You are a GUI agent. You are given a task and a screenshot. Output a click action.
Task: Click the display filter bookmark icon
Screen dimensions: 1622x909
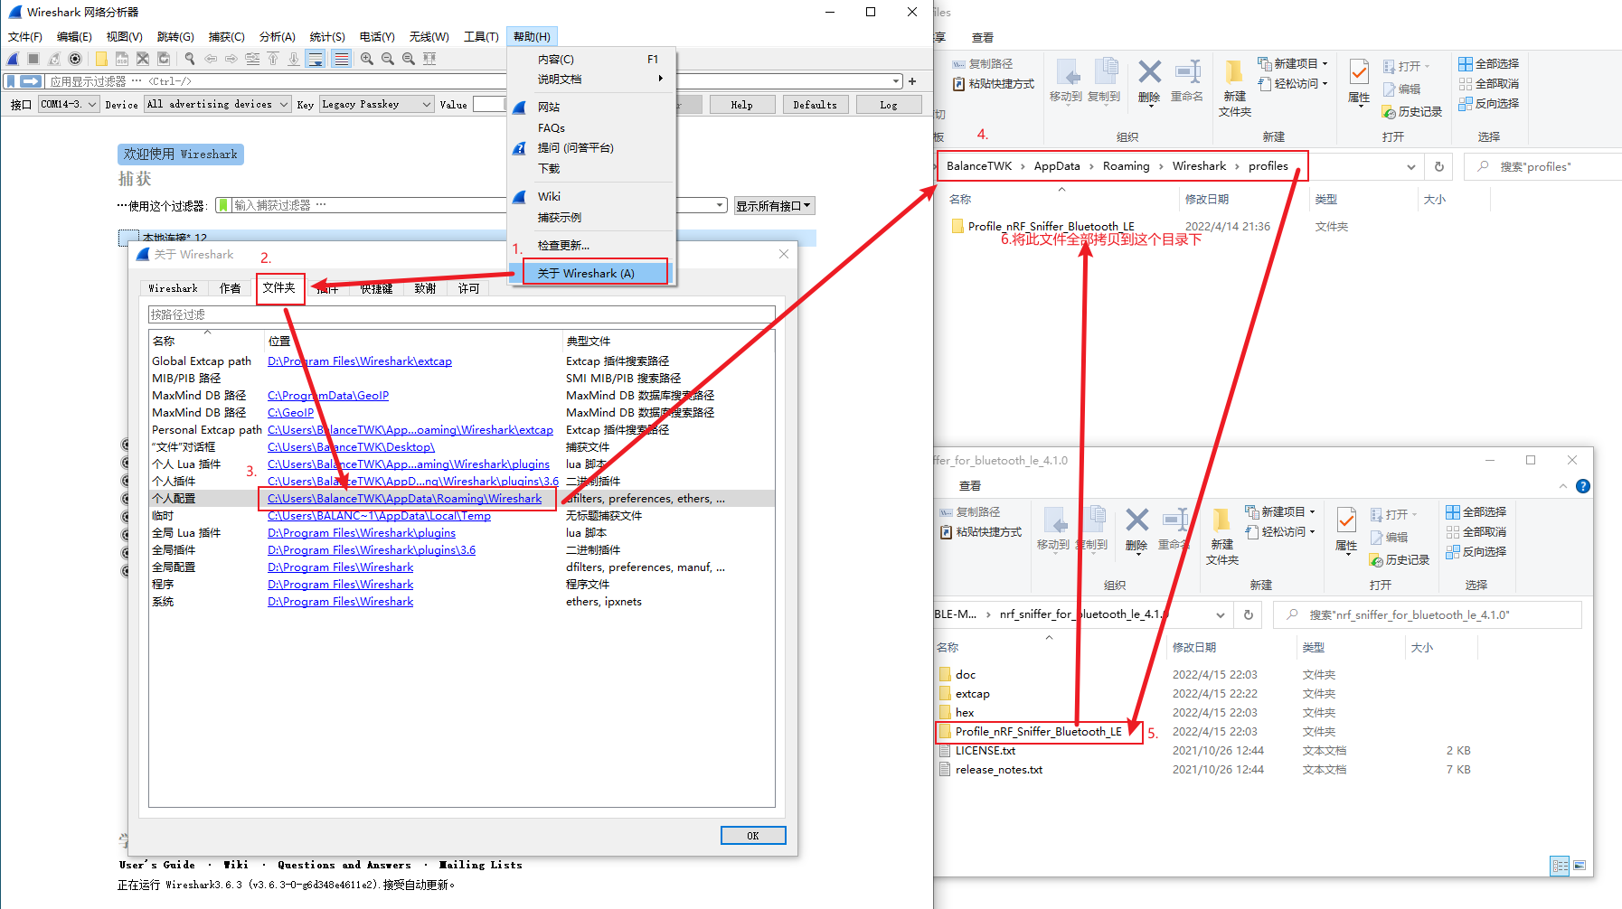tap(11, 81)
